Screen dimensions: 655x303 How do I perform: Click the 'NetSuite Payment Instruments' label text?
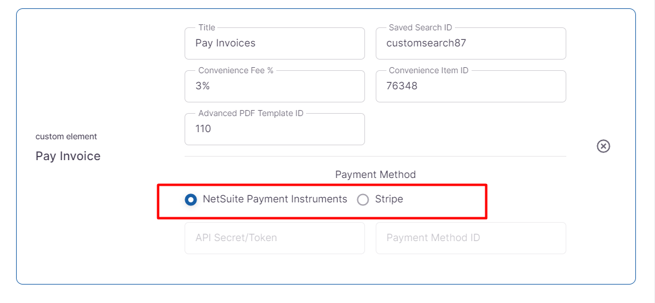[275, 199]
